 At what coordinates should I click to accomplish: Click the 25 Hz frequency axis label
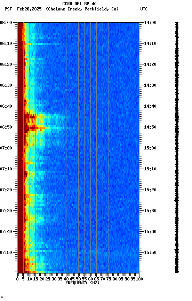click(x=48, y=279)
